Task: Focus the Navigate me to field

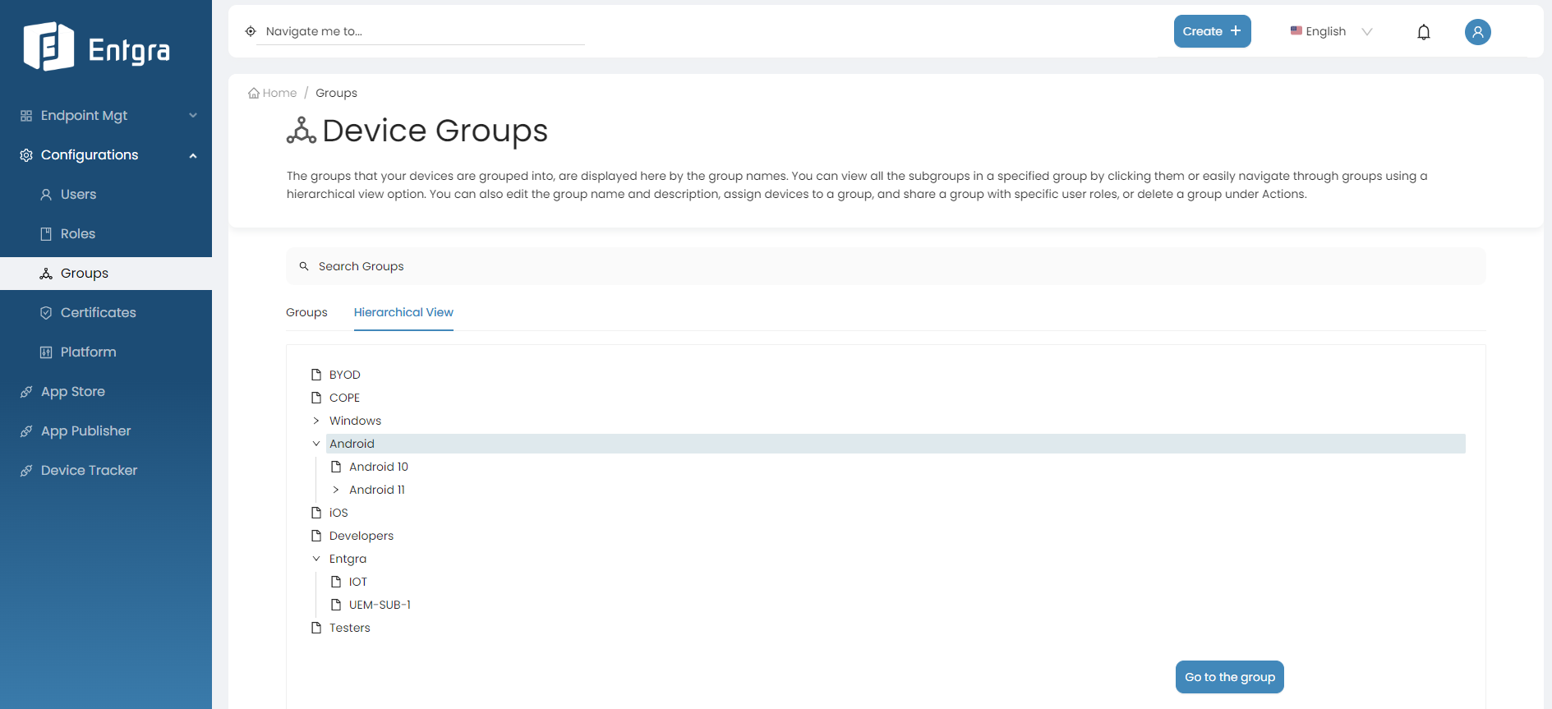Action: (x=421, y=31)
